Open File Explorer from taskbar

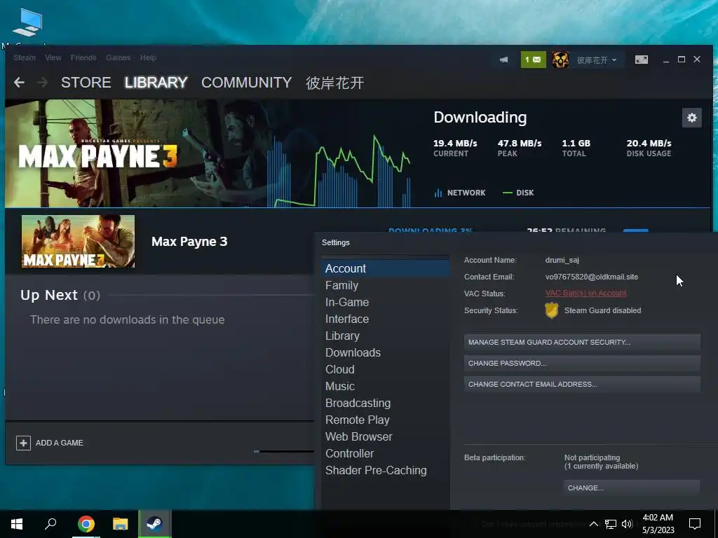(x=120, y=524)
